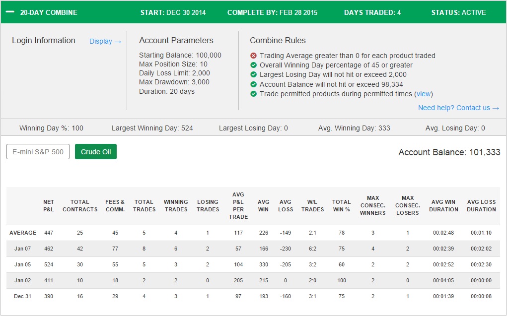Select the Jan 05 row date
The height and width of the screenshot is (316, 507).
coord(23,264)
